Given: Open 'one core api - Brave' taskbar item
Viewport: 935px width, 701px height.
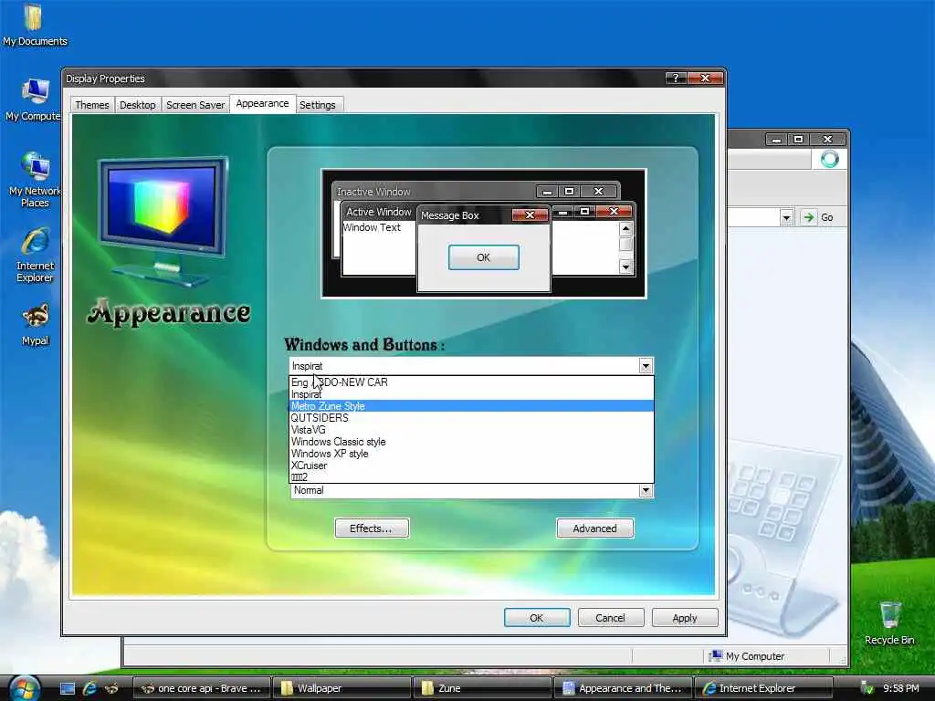Looking at the screenshot, I should [x=201, y=688].
